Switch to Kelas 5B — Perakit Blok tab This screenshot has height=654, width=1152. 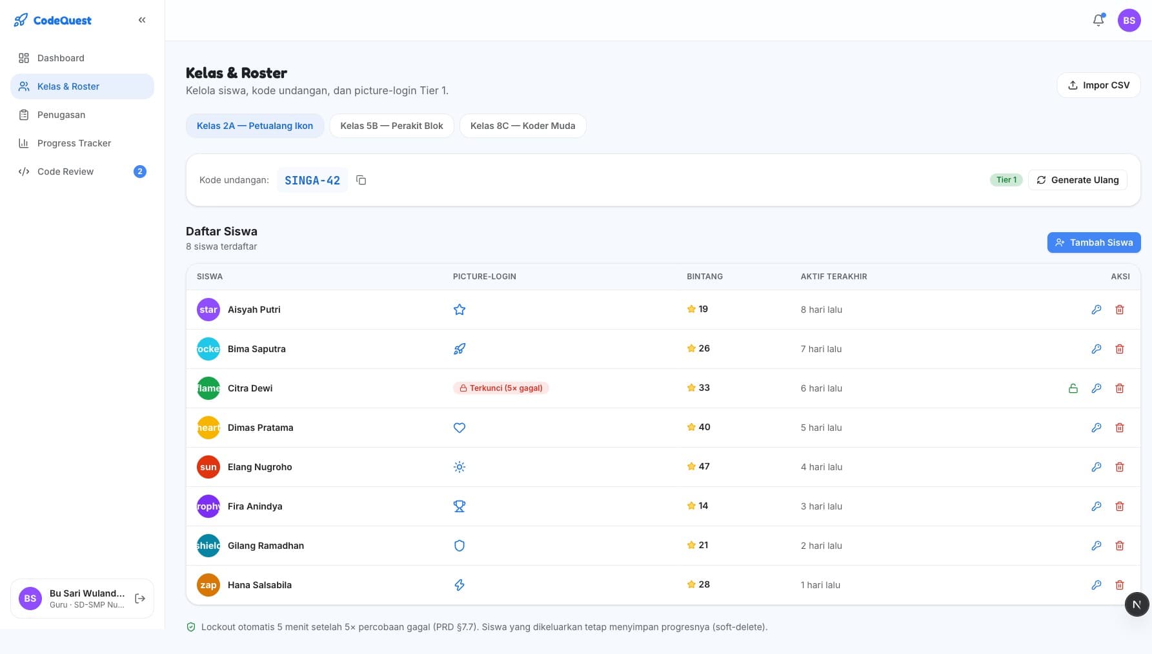coord(392,126)
